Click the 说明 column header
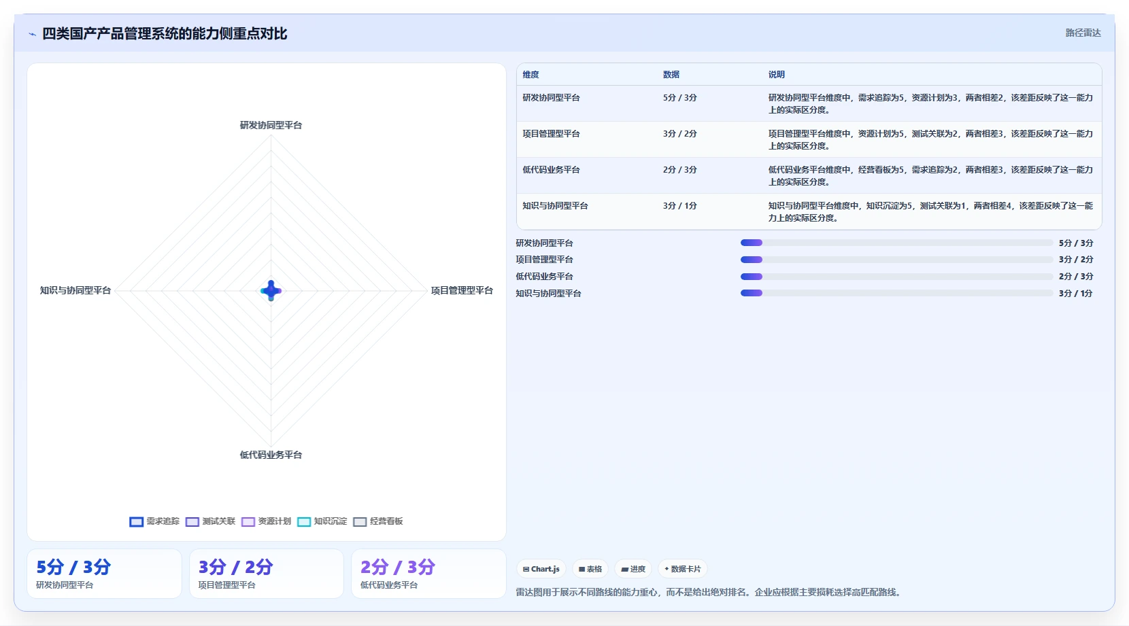The height and width of the screenshot is (626, 1129). pos(777,75)
